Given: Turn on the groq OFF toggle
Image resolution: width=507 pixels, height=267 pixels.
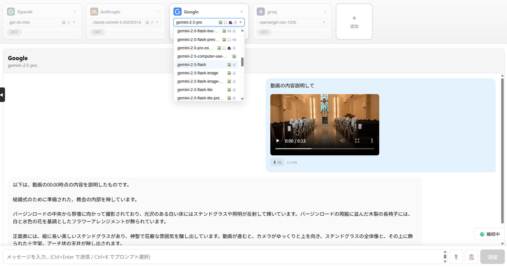Looking at the screenshot, I should [x=264, y=32].
